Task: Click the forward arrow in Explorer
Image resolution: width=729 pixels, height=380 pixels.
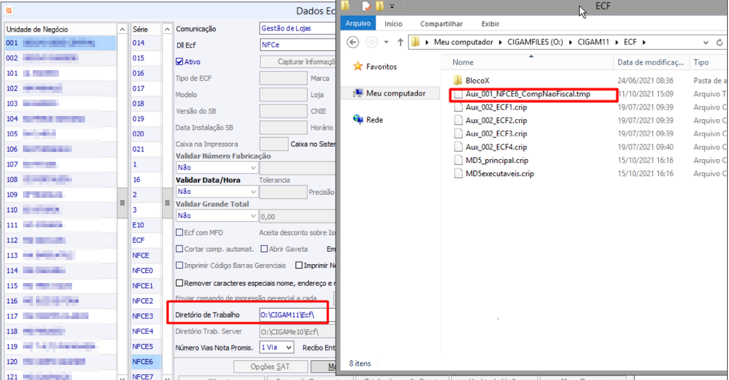Action: 371,43
